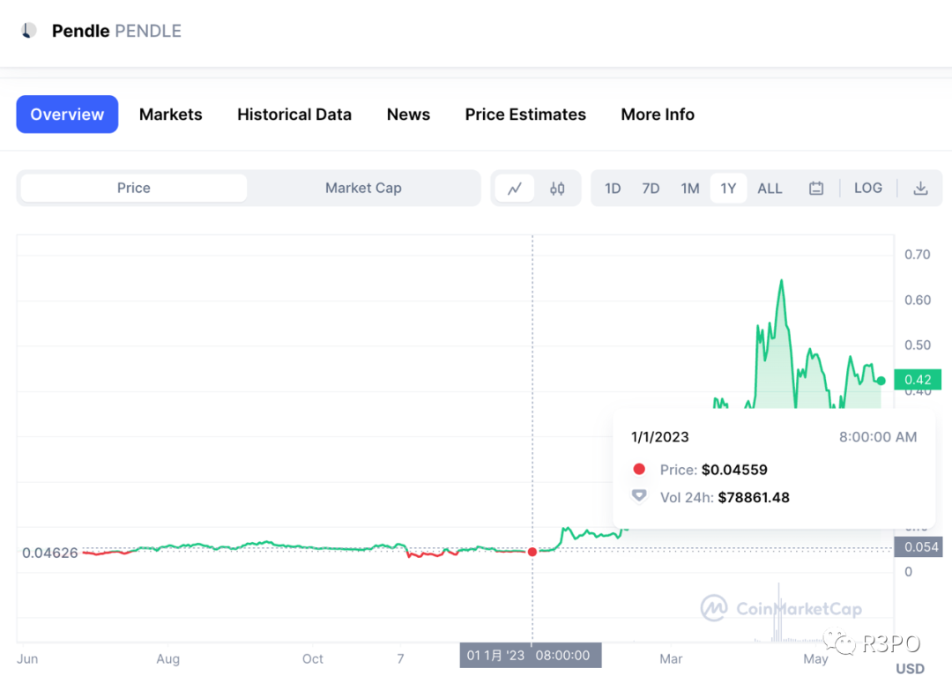Download chart data via download icon

pyautogui.click(x=920, y=189)
